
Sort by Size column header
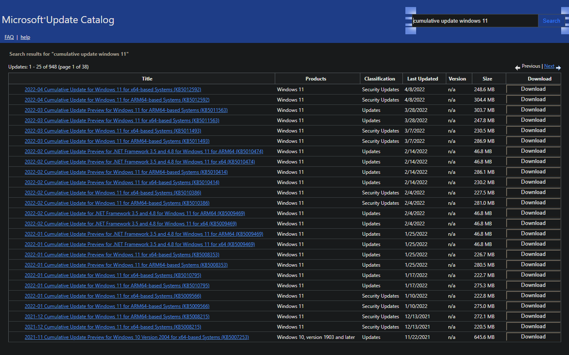(488, 79)
